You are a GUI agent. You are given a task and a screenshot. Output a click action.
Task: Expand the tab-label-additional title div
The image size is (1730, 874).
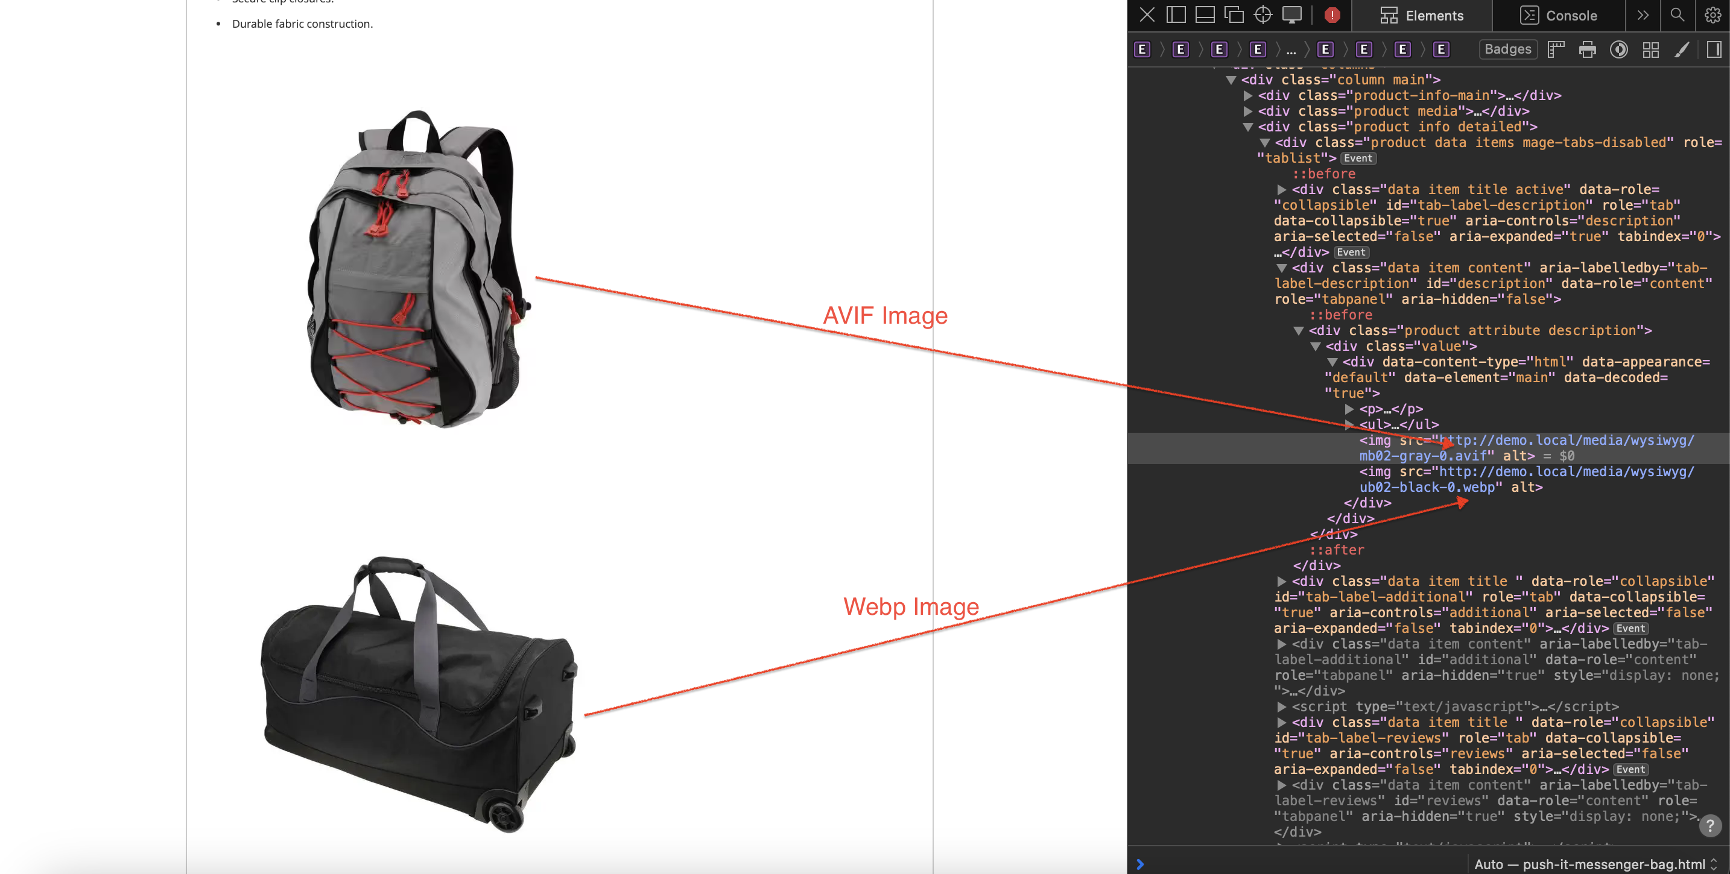coord(1281,581)
